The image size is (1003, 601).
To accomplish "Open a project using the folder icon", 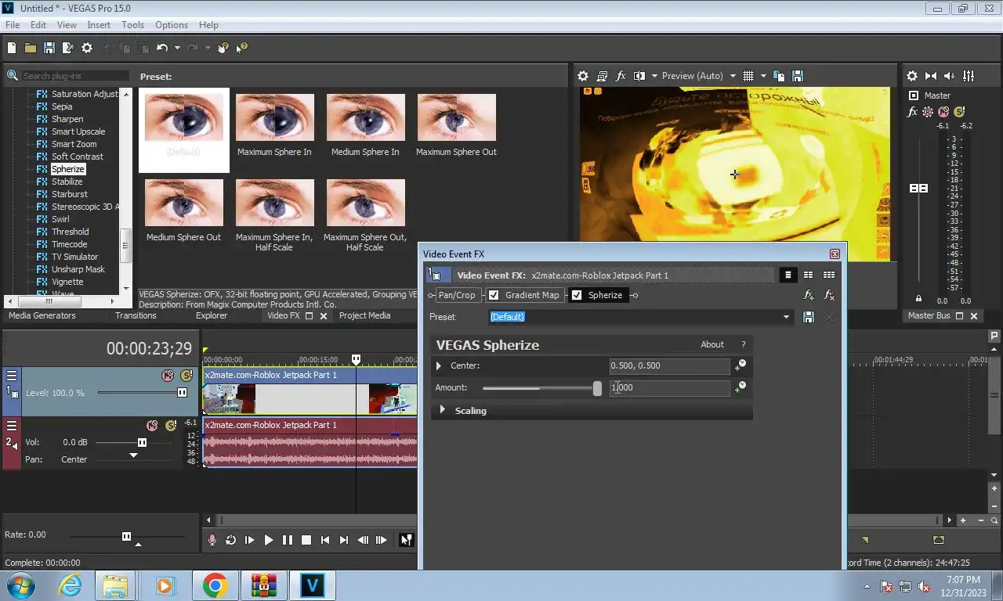I will 30,48.
